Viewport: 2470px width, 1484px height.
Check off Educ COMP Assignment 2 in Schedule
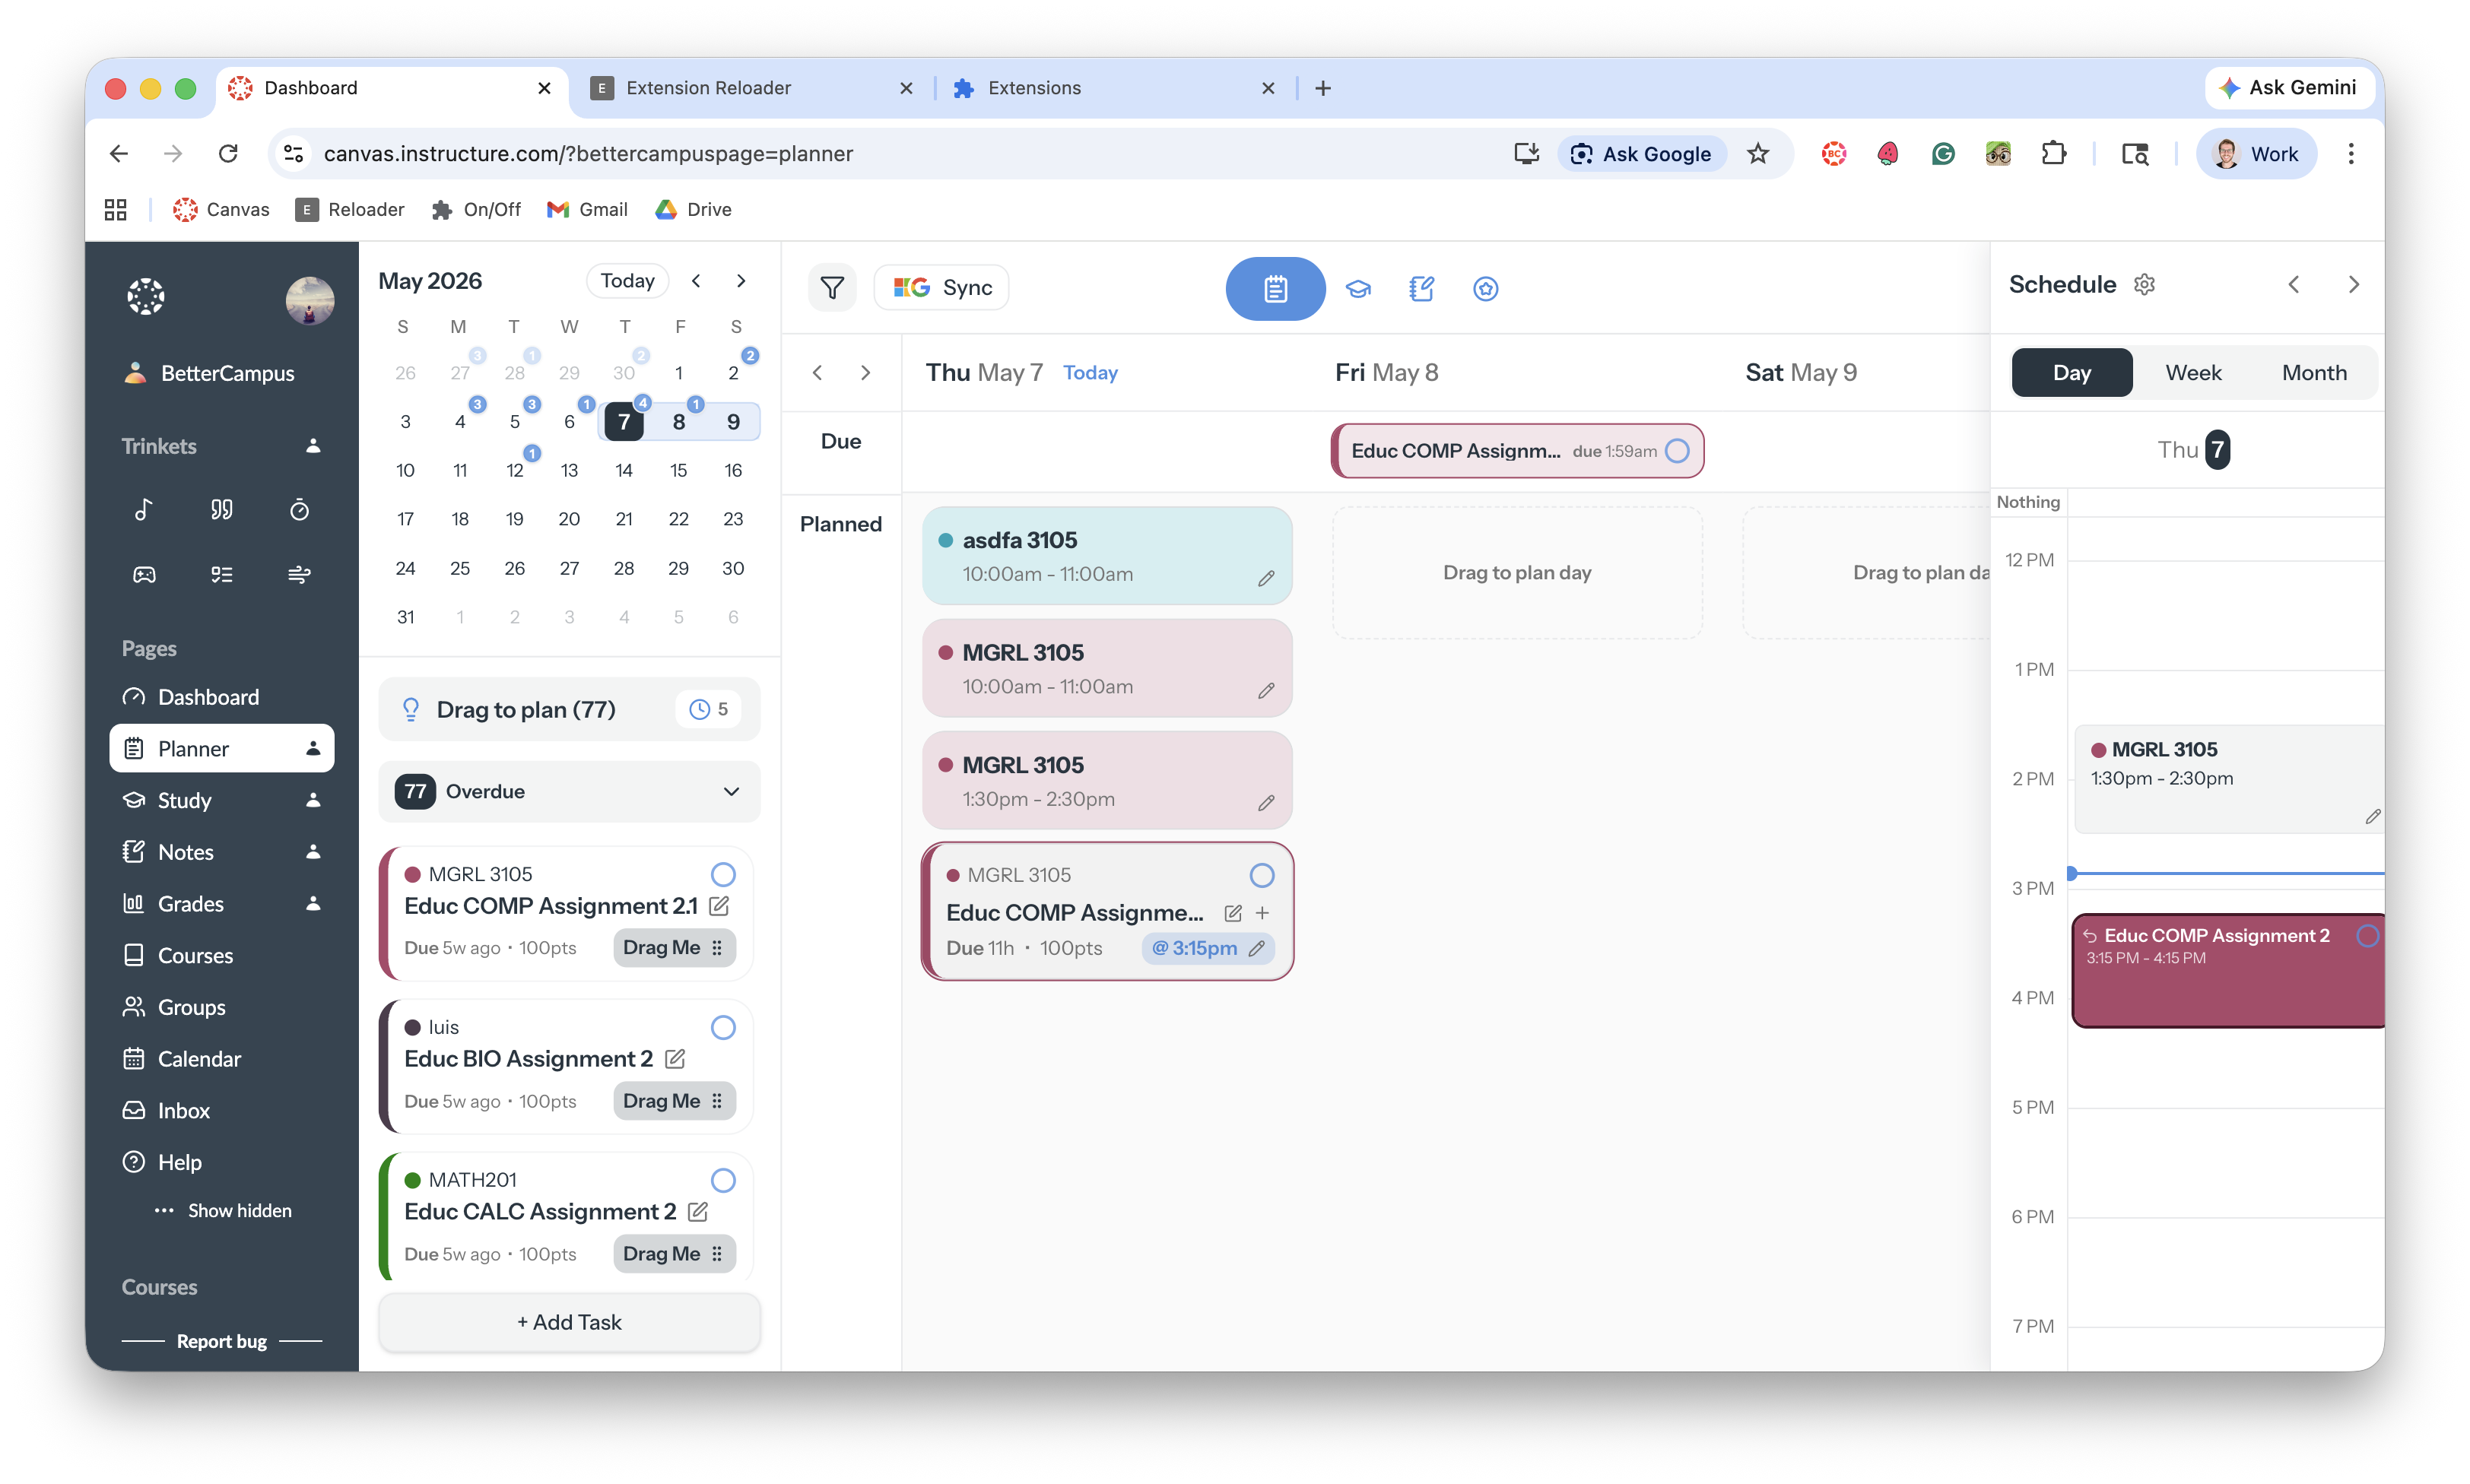click(2367, 936)
